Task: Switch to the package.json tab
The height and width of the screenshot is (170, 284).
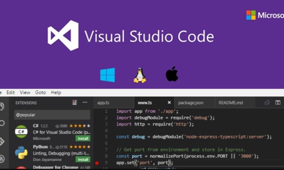Action: [x=191, y=103]
